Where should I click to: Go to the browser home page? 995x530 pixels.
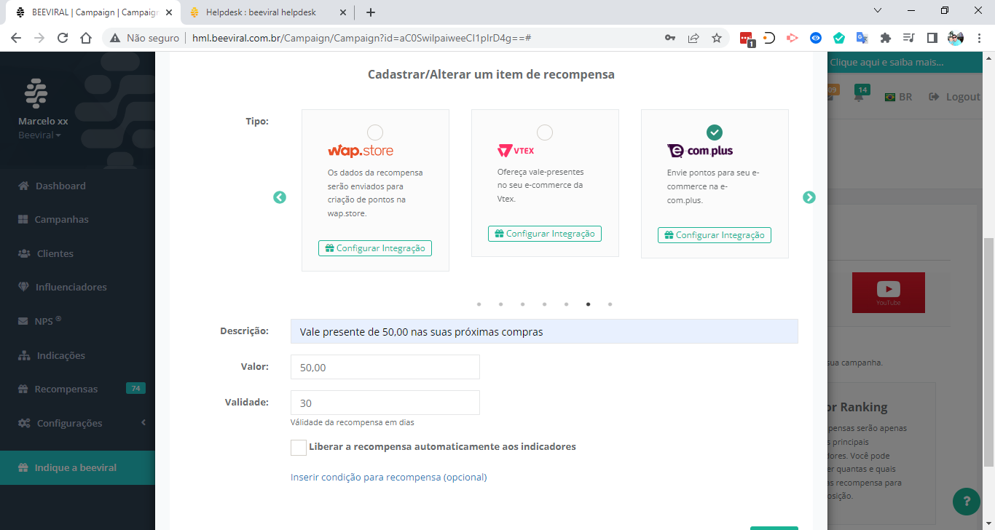pos(86,38)
